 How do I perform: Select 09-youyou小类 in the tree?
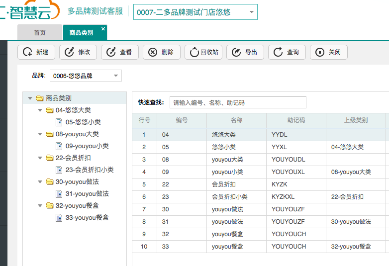pyautogui.click(x=87, y=146)
